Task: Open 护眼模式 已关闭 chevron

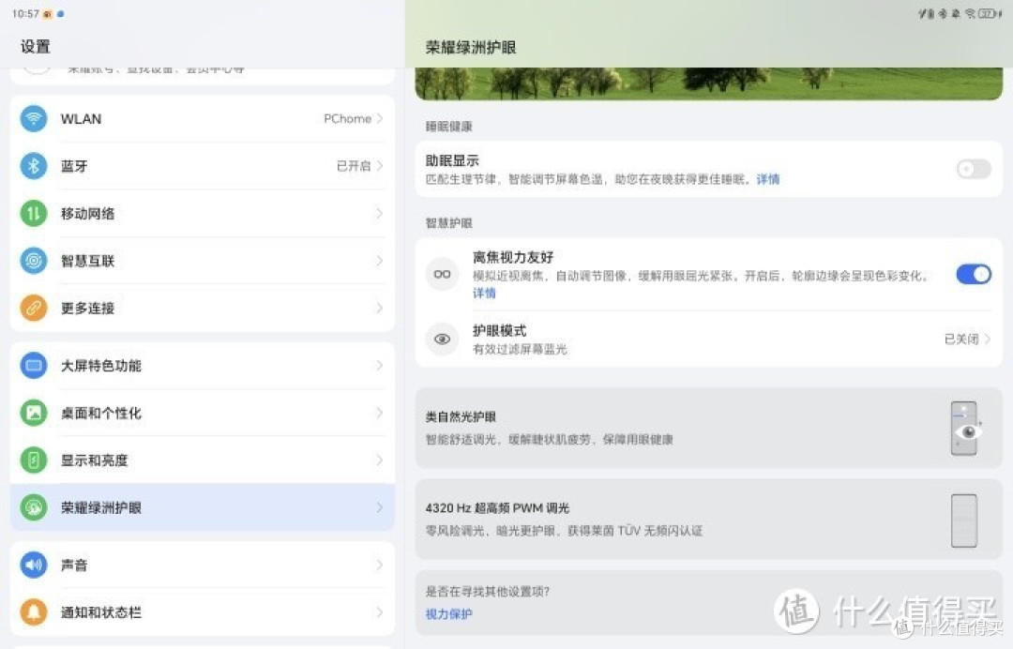Action: (987, 339)
